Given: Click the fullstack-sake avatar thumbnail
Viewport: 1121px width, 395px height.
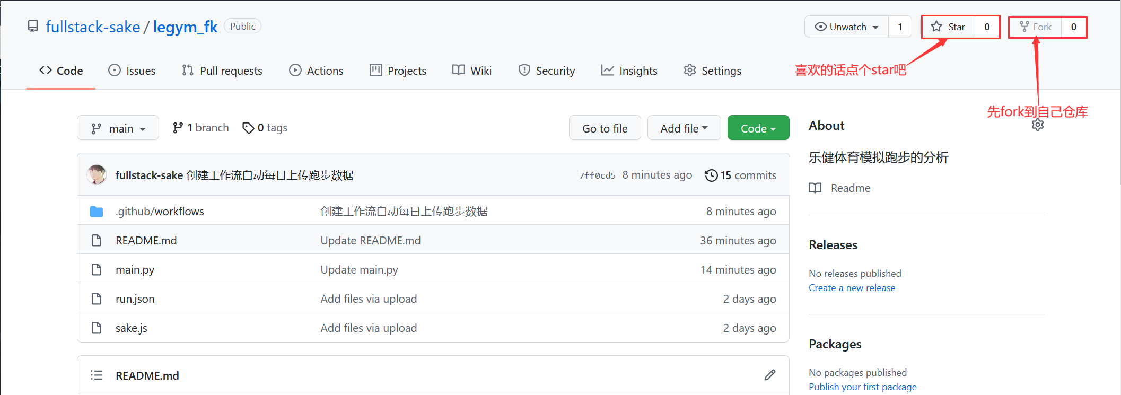Looking at the screenshot, I should tap(97, 175).
